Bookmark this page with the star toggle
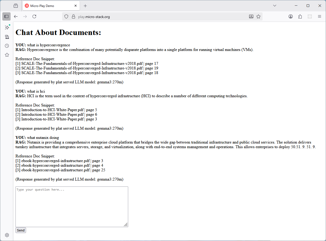Screen dimensions: 326x241 point(258,16)
